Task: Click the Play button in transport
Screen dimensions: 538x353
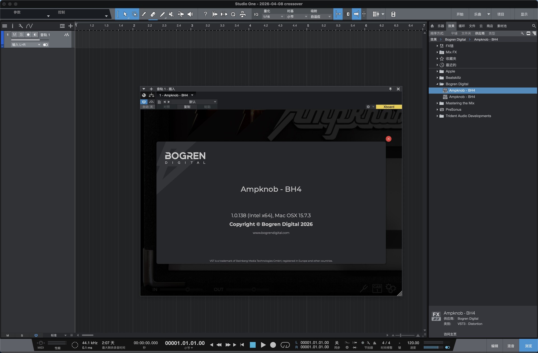Action: click(263, 345)
